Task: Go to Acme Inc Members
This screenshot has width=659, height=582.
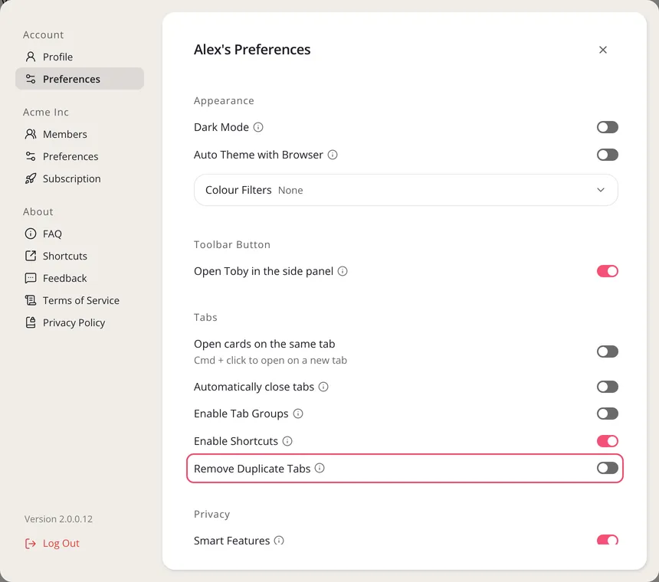Action: 80,134
